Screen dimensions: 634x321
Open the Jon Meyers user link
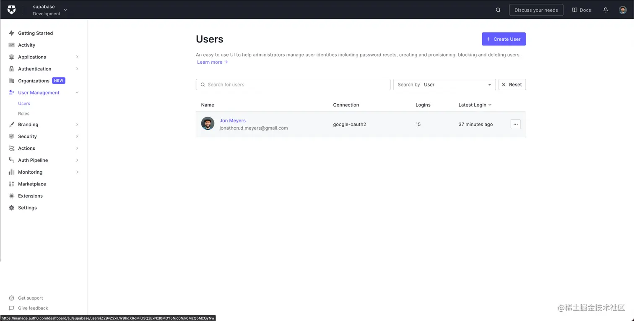tap(232, 120)
